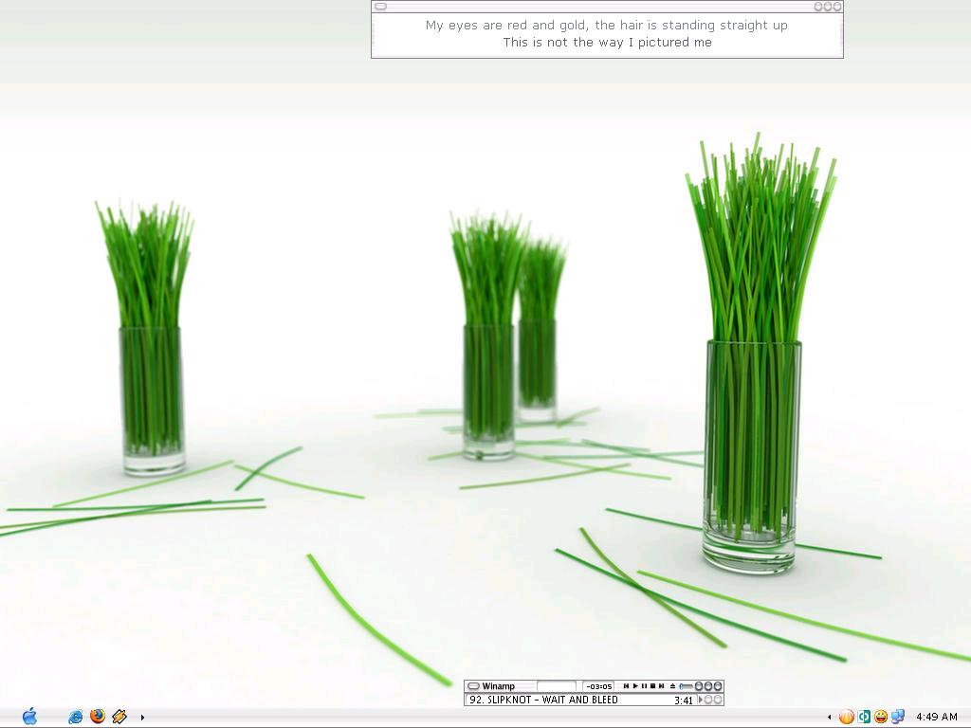This screenshot has height=728, width=971.
Task: Click song title Slipknot - Wait and Bleed
Action: coord(543,700)
